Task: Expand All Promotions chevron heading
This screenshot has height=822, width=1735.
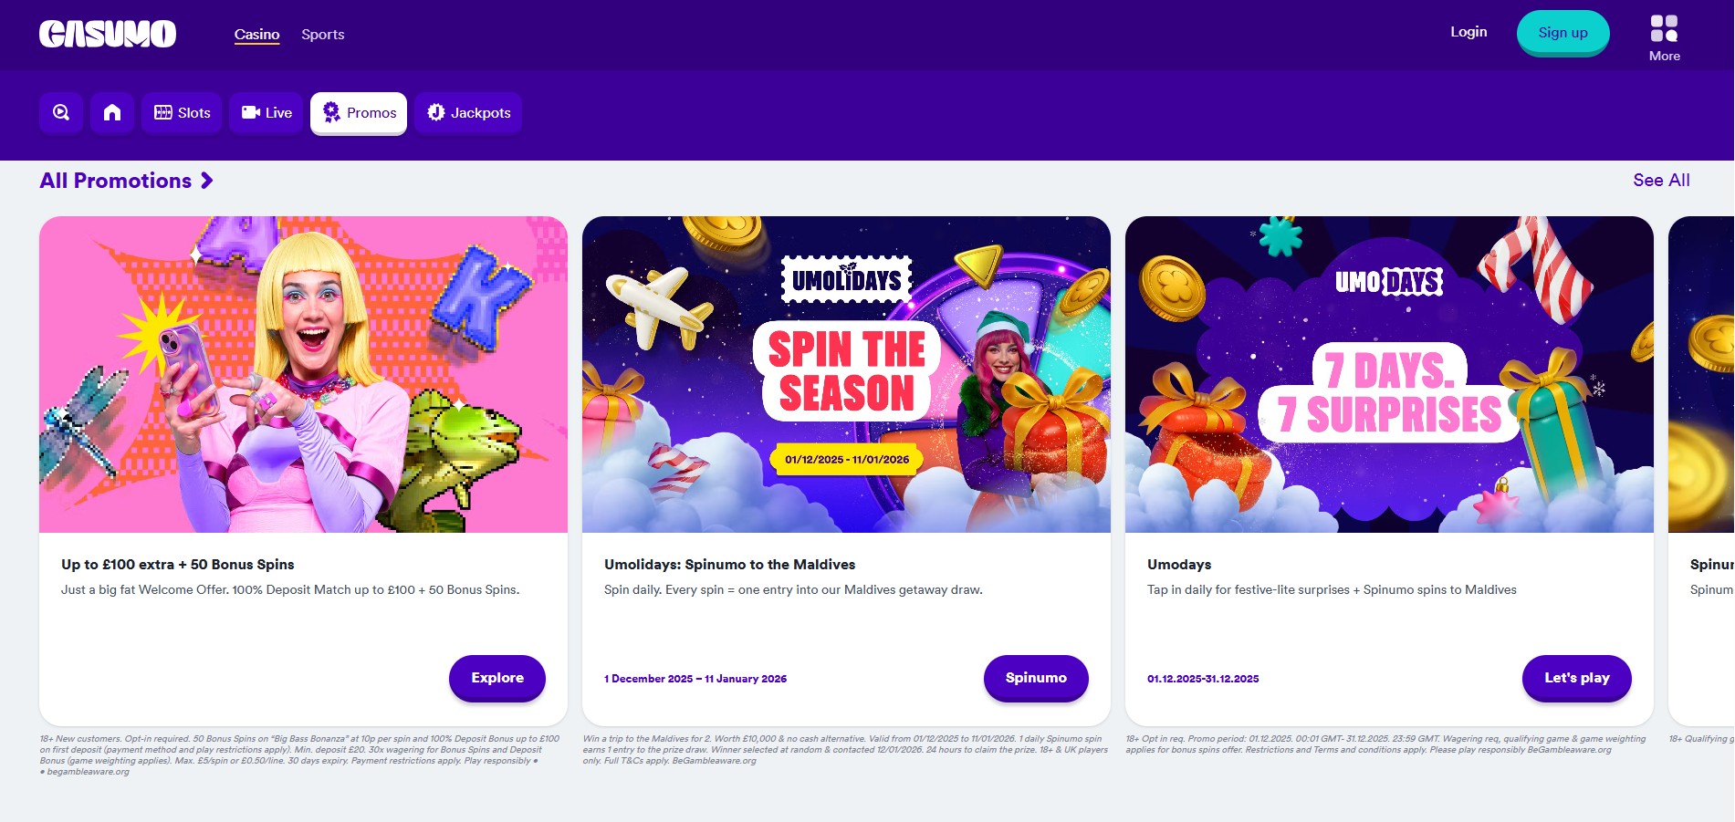Action: click(x=127, y=181)
